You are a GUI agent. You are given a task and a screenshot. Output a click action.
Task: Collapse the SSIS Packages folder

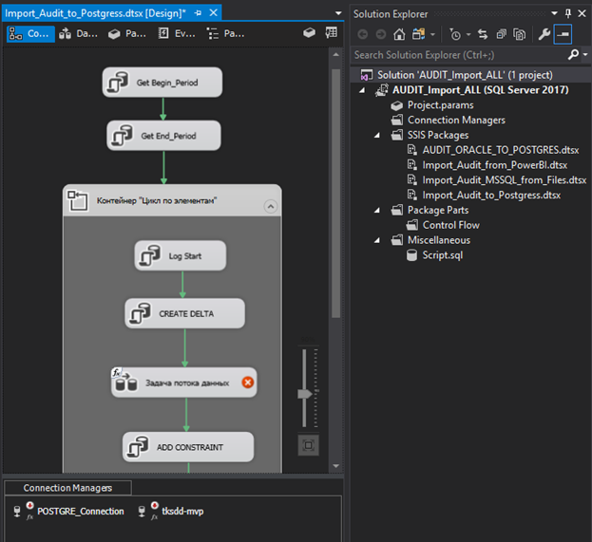[377, 135]
